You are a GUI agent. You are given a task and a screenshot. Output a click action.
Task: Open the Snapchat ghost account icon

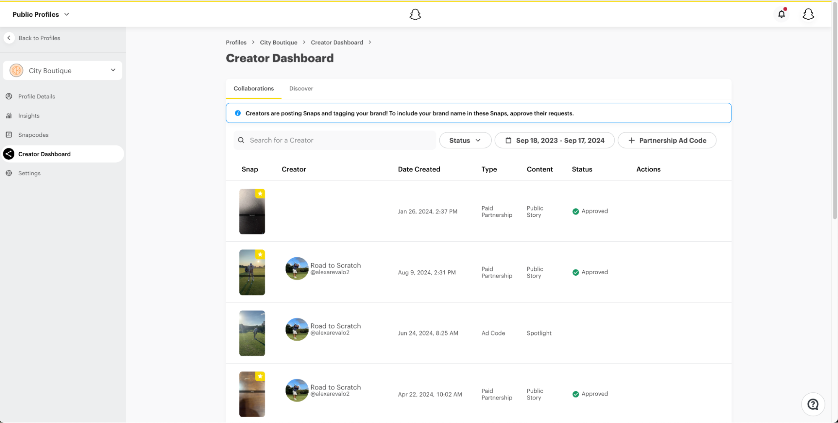pos(808,14)
